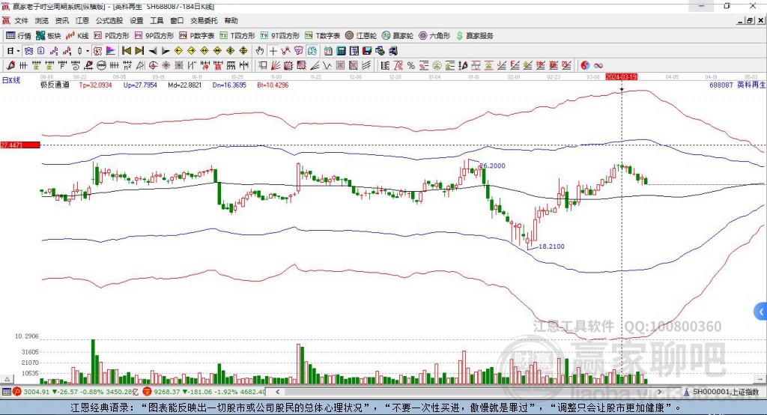Open the 文件 menu
Image resolution: width=767 pixels, height=415 pixels.
tap(21, 20)
